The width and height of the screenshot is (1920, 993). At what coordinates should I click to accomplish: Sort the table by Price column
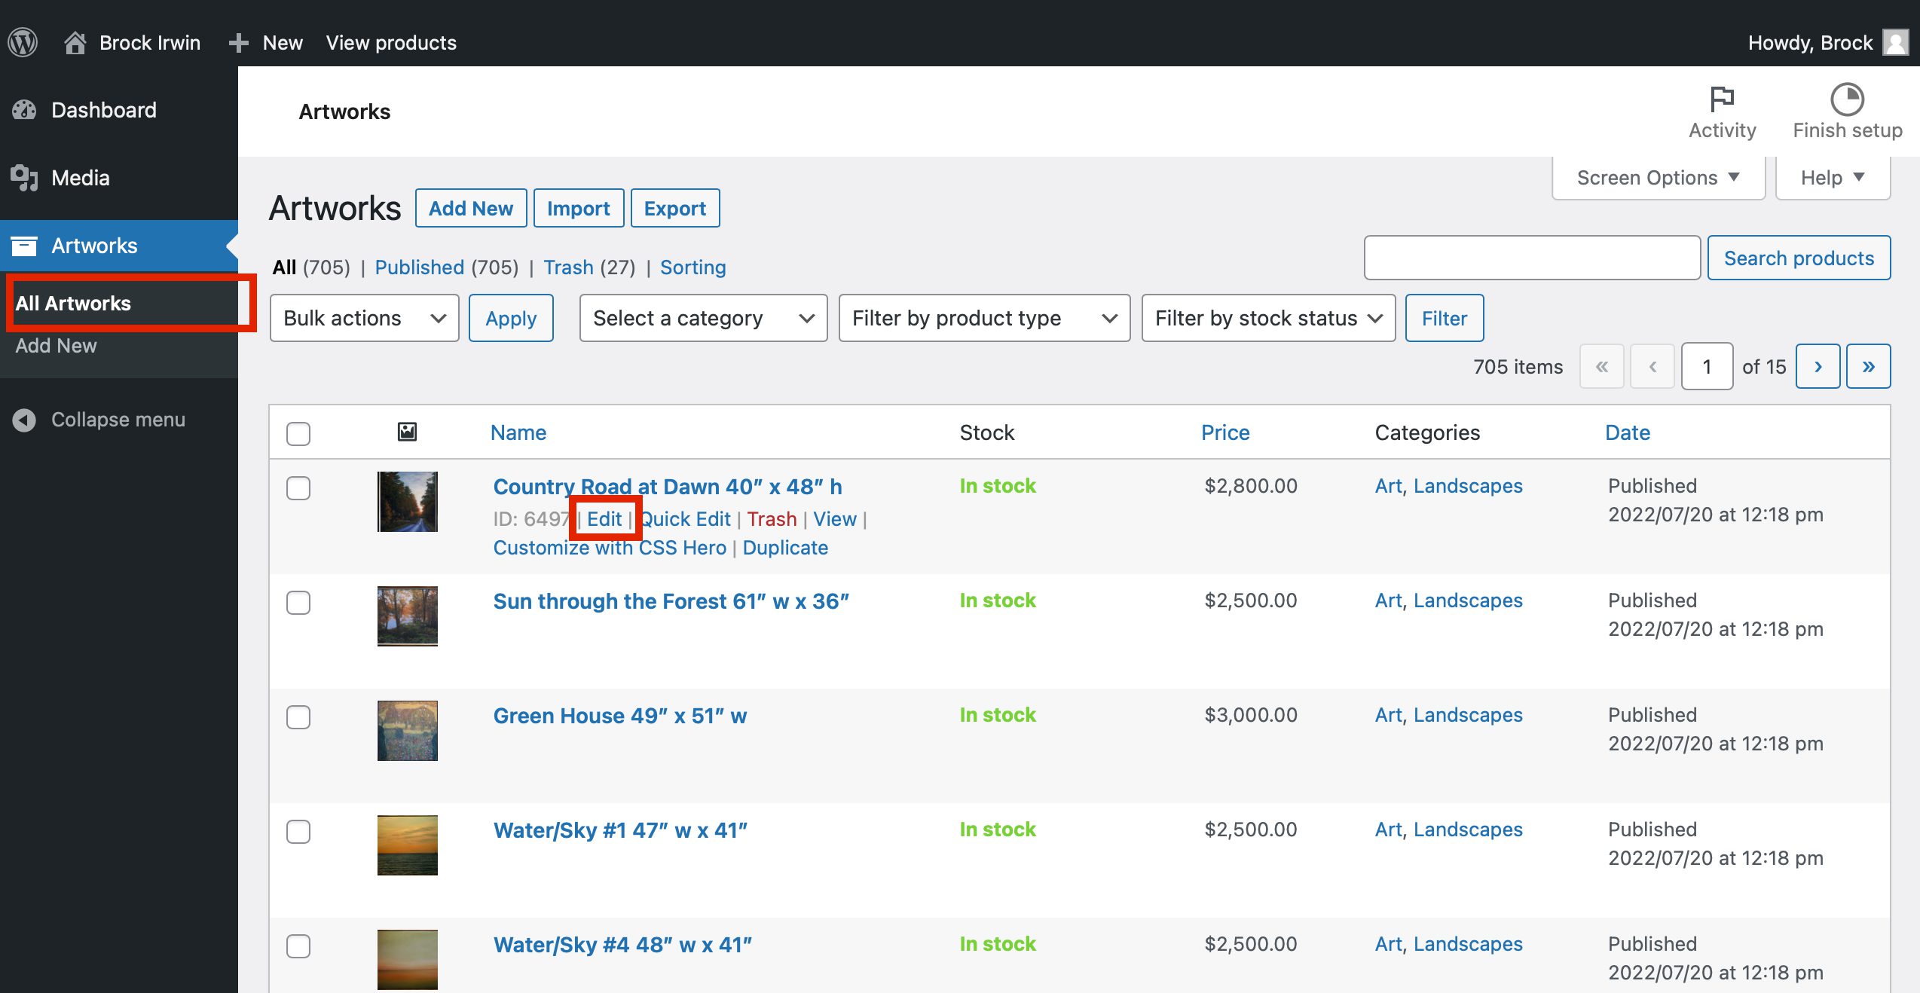pyautogui.click(x=1225, y=432)
